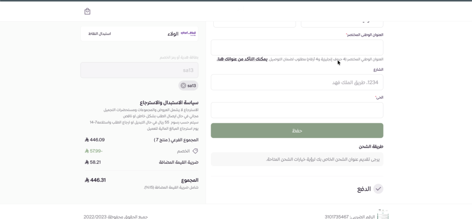Click the shipping address required notice box
The image size is (472, 219).
pos(297,159)
